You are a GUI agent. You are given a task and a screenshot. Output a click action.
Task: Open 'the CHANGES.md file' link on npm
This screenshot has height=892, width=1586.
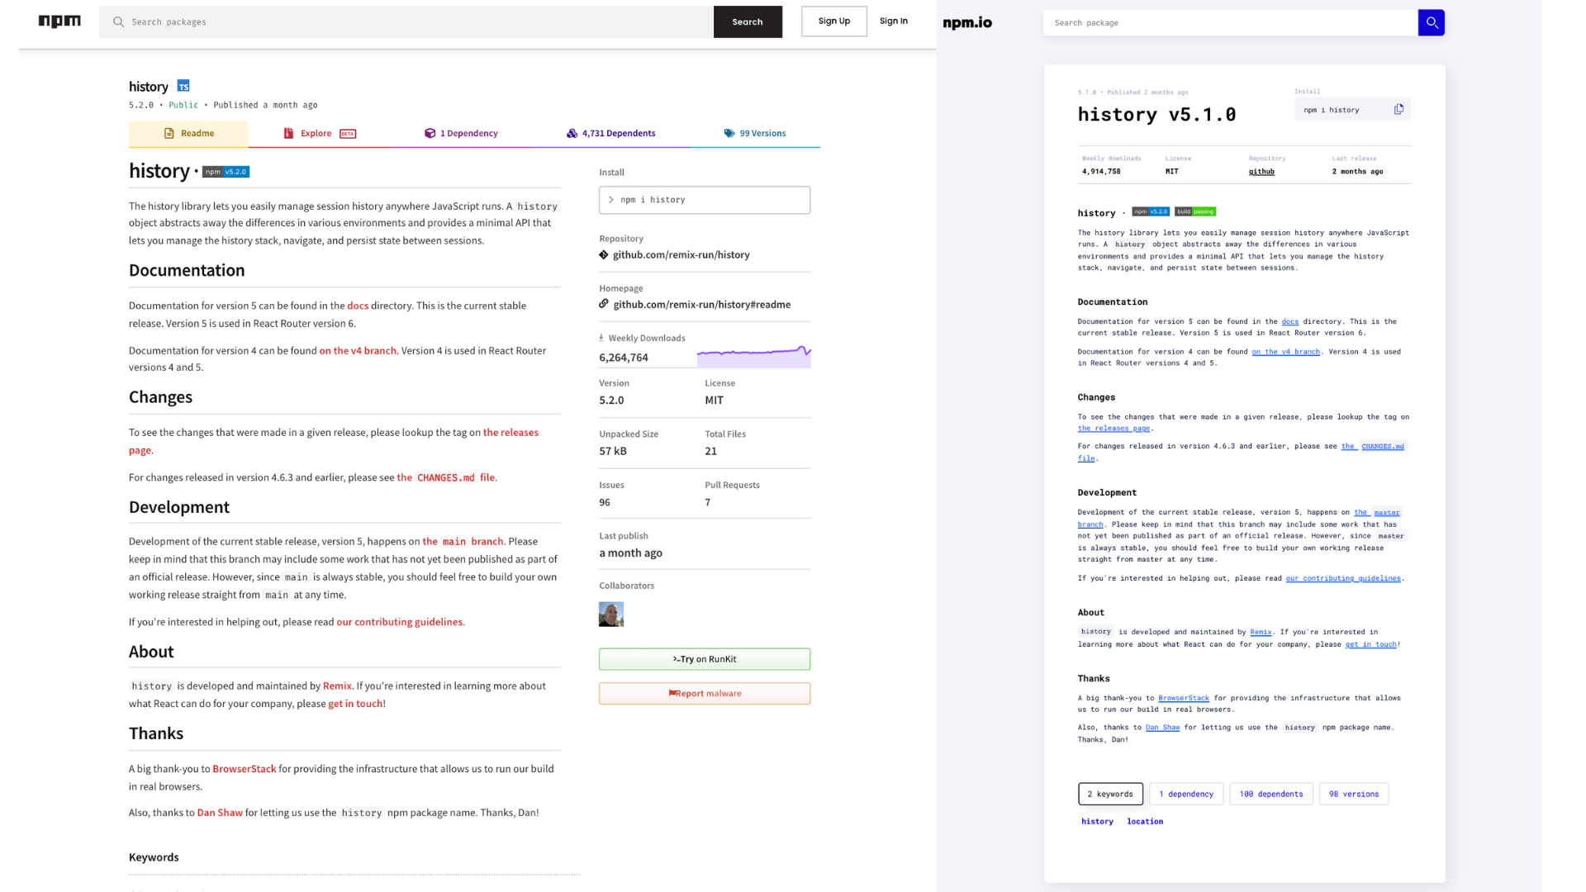point(445,477)
